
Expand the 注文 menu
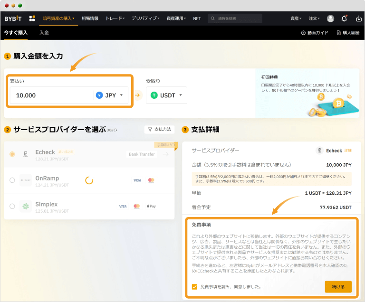coord(314,19)
